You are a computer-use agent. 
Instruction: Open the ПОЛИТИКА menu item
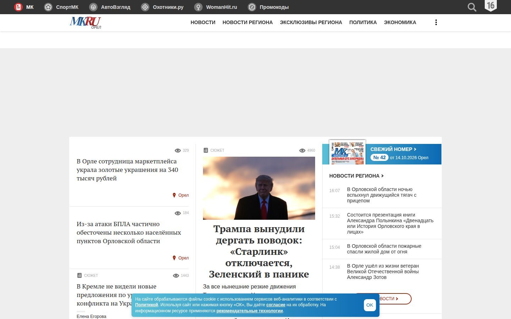point(363,22)
